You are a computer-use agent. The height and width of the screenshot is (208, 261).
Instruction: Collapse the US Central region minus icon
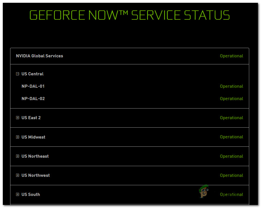coord(17,74)
